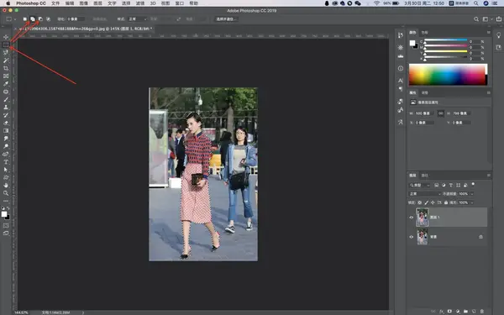The width and height of the screenshot is (504, 315).
Task: Click the Add layer mask icon
Action: pos(449,311)
